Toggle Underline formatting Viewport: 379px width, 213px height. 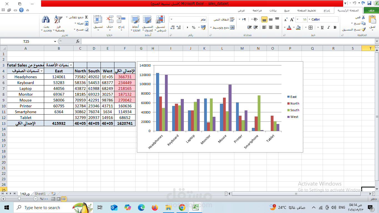click(x=322, y=27)
